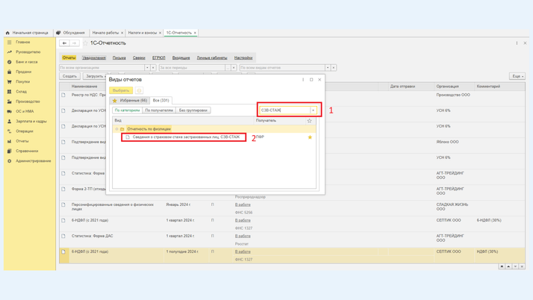Open the Покупки sidebar section
533x300 pixels.
[x=23, y=81]
